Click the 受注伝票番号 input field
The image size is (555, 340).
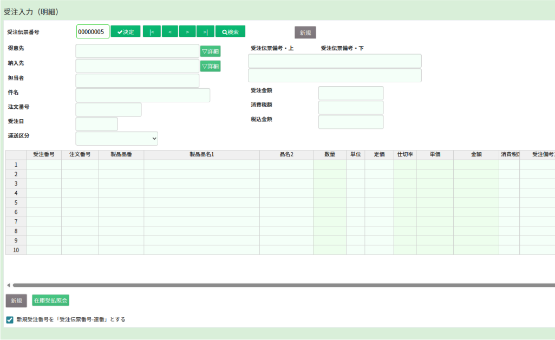click(93, 32)
